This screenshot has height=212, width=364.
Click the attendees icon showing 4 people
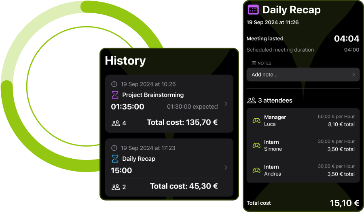116,123
